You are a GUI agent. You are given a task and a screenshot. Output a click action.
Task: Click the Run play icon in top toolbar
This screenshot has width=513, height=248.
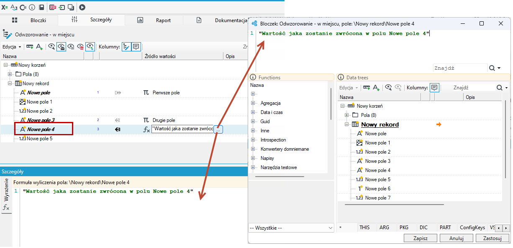[x=82, y=7]
